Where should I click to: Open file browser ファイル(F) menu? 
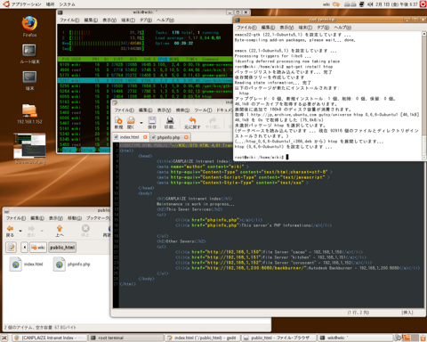(x=16, y=218)
